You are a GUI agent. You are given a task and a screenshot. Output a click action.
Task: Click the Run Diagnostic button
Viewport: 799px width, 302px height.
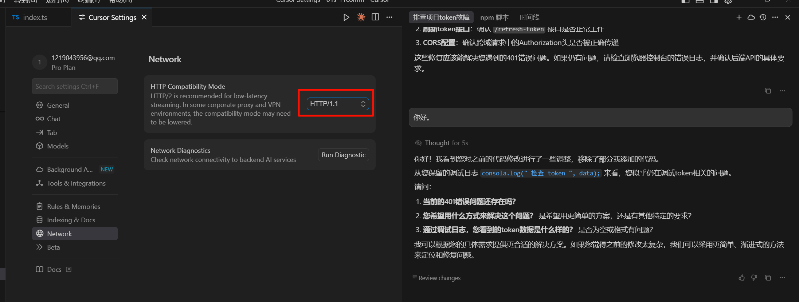(x=343, y=155)
